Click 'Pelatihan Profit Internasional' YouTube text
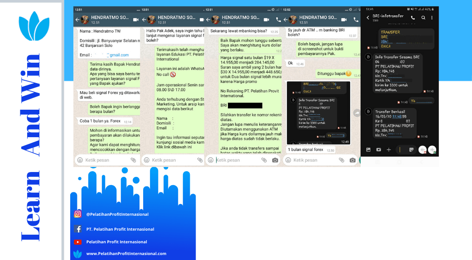The height and width of the screenshot is (260, 472). pos(116,241)
